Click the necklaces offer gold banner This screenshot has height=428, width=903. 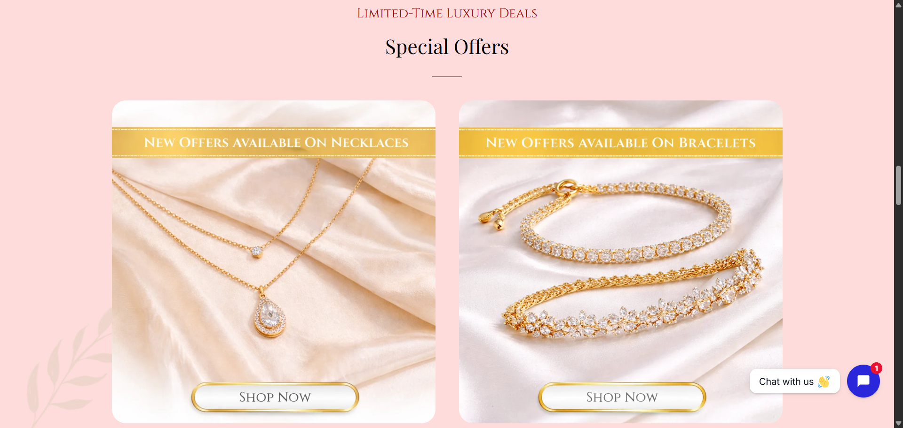pyautogui.click(x=274, y=142)
